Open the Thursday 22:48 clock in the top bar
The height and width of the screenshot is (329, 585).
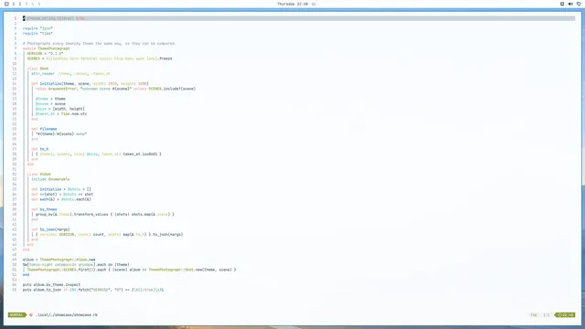click(x=292, y=4)
